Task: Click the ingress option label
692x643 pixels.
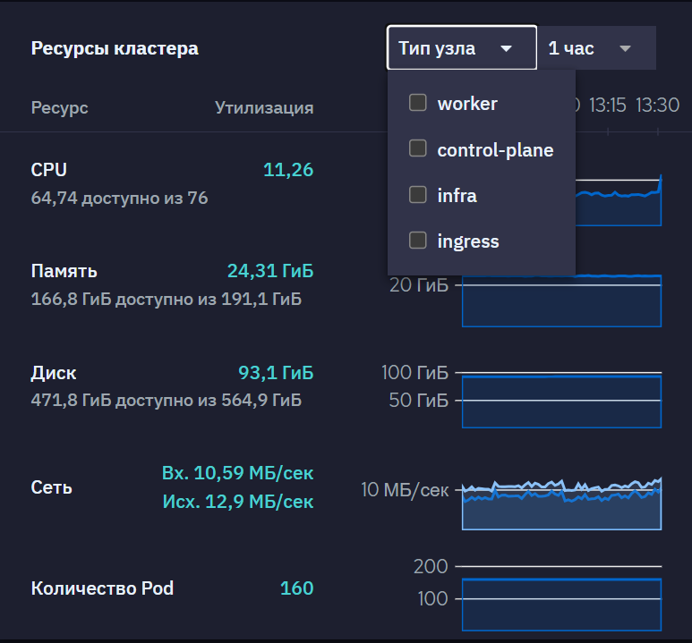Action: (x=468, y=241)
